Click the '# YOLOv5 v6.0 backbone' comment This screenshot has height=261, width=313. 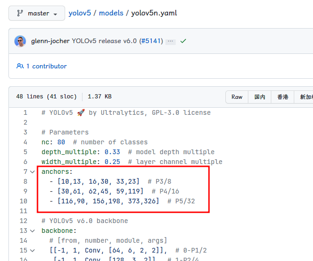[x=85, y=221]
